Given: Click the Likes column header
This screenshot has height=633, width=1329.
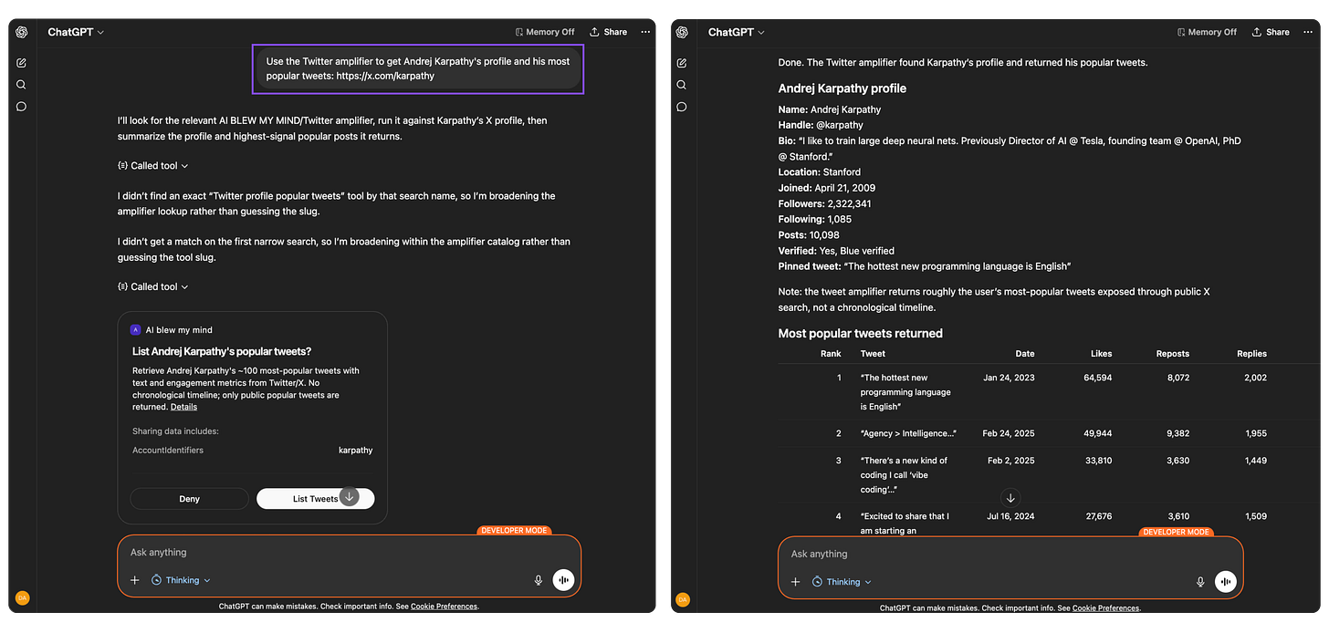Looking at the screenshot, I should (1101, 354).
